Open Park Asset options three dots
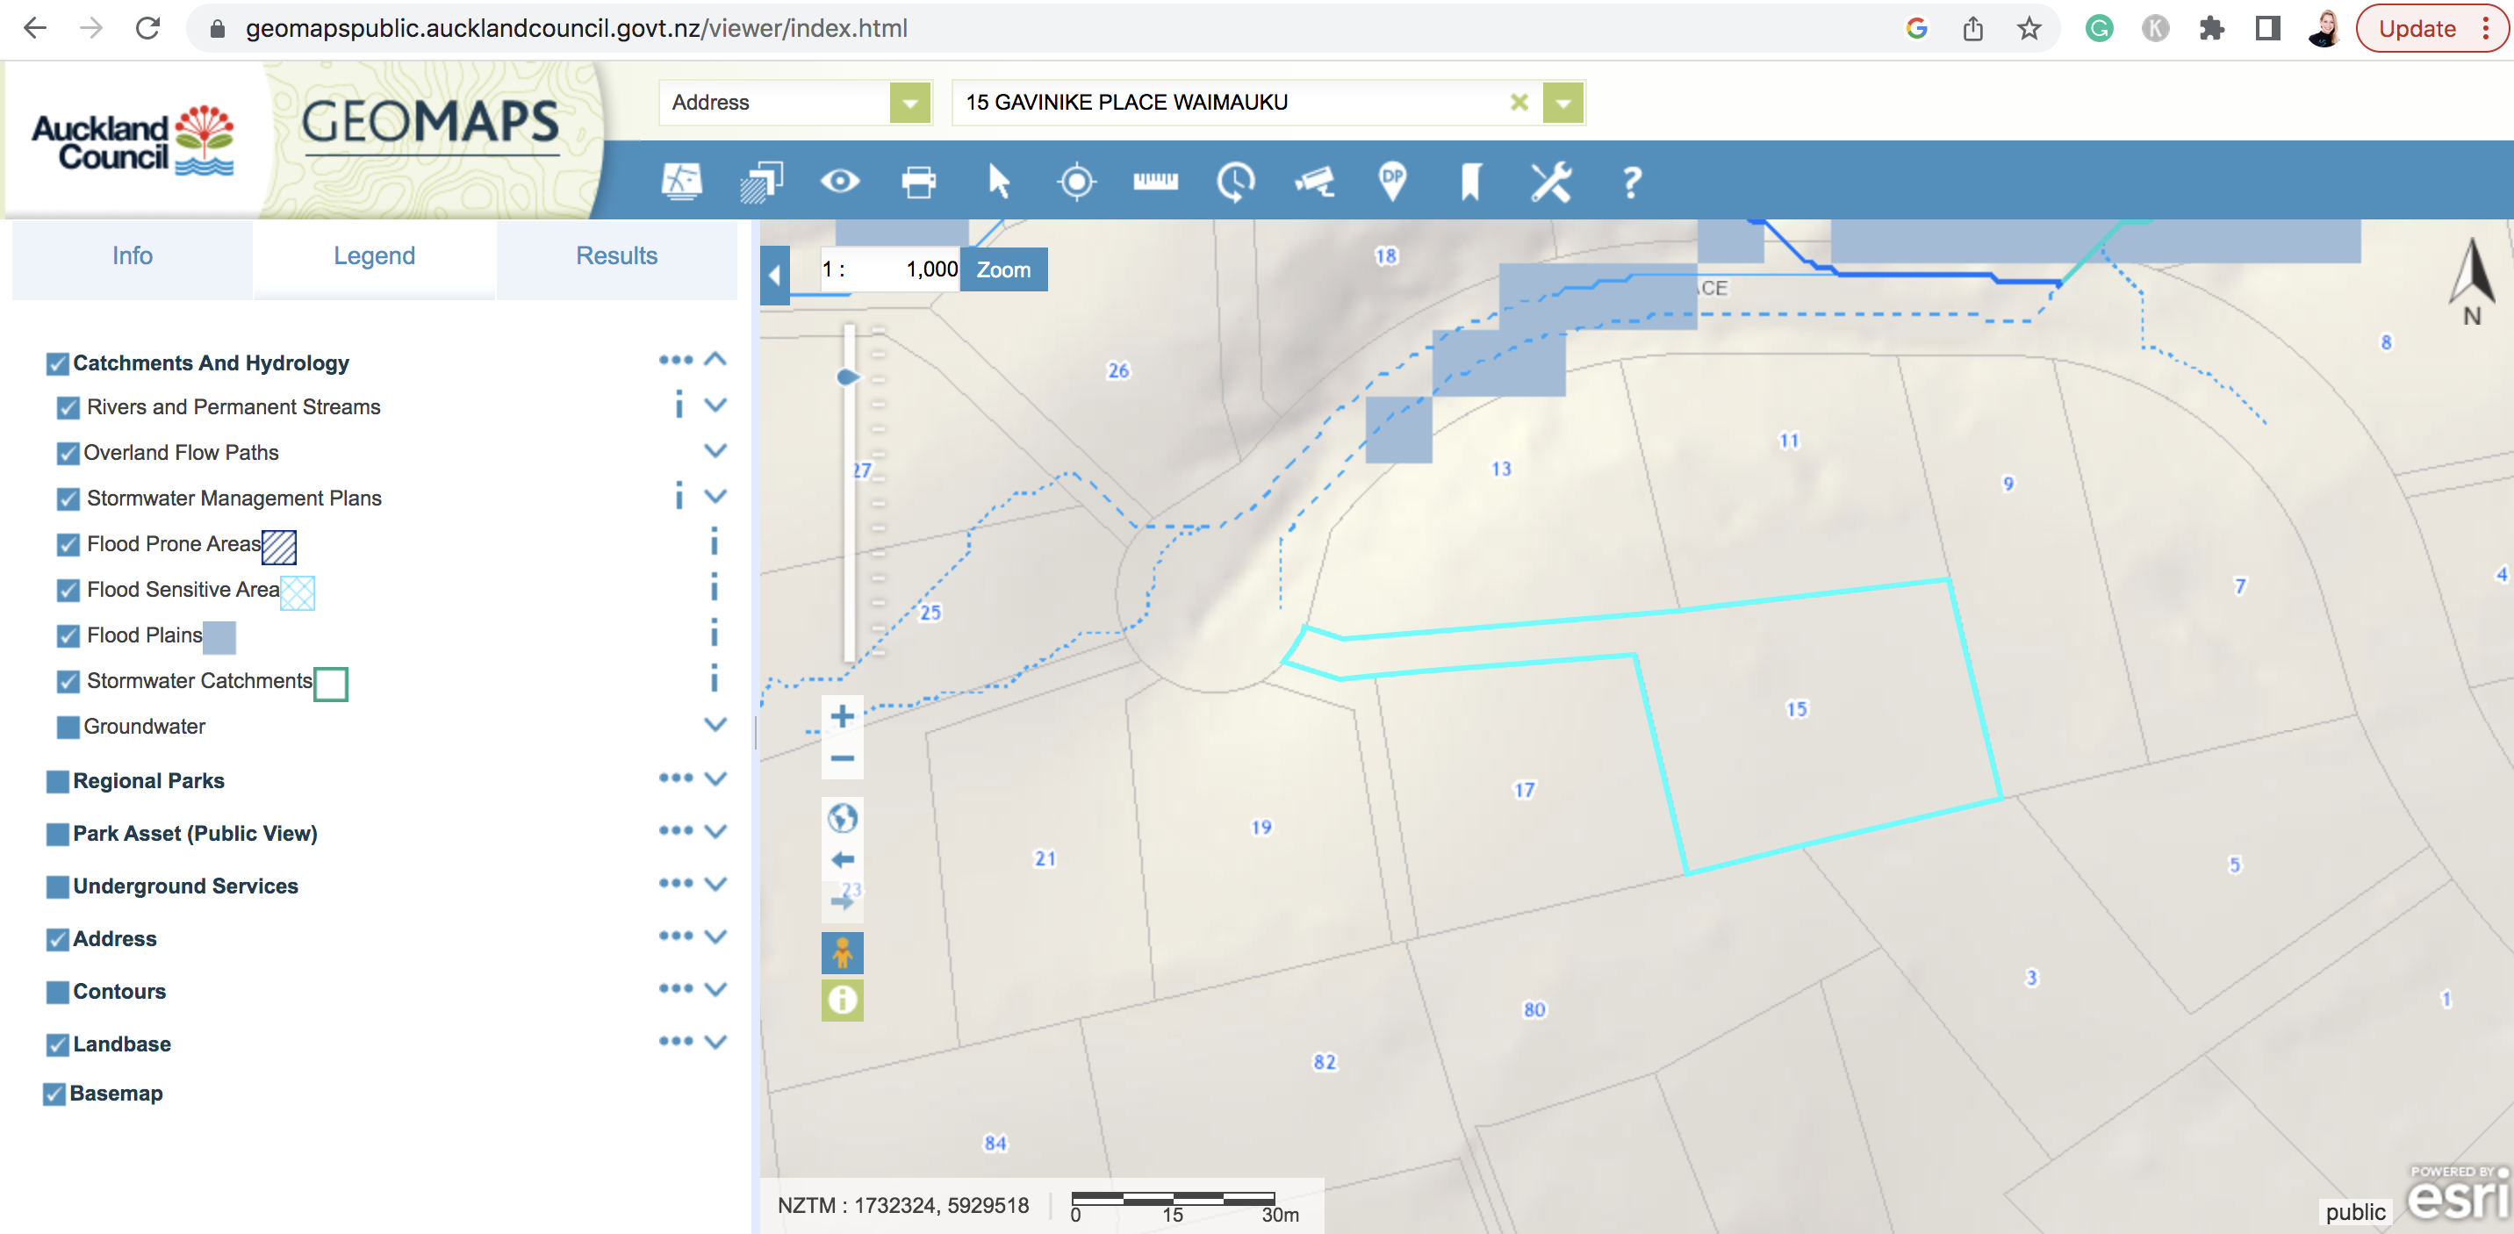 (675, 830)
